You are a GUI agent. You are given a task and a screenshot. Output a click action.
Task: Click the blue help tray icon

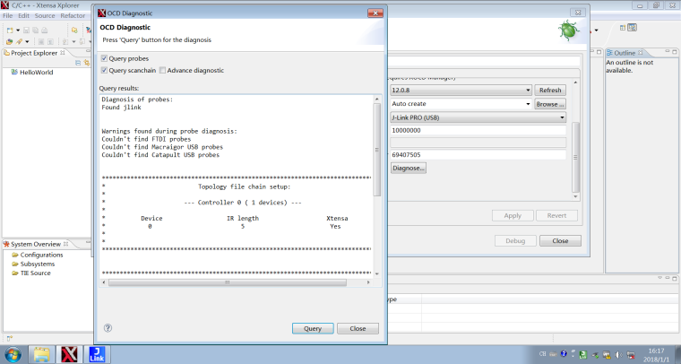coord(564,354)
